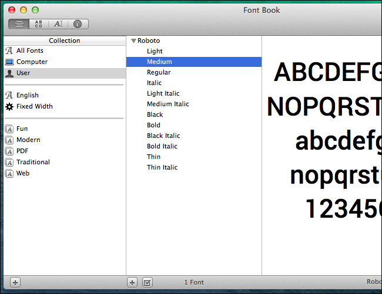
Task: Click the Roboto family name
Action: point(149,40)
